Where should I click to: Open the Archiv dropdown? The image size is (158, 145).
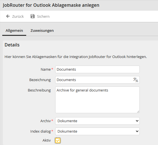[x=97, y=121]
